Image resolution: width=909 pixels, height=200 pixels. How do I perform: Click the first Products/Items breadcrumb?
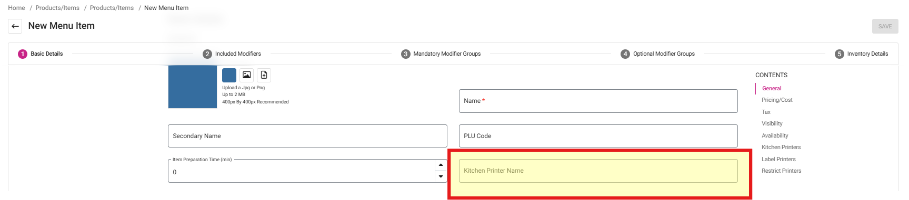(57, 8)
